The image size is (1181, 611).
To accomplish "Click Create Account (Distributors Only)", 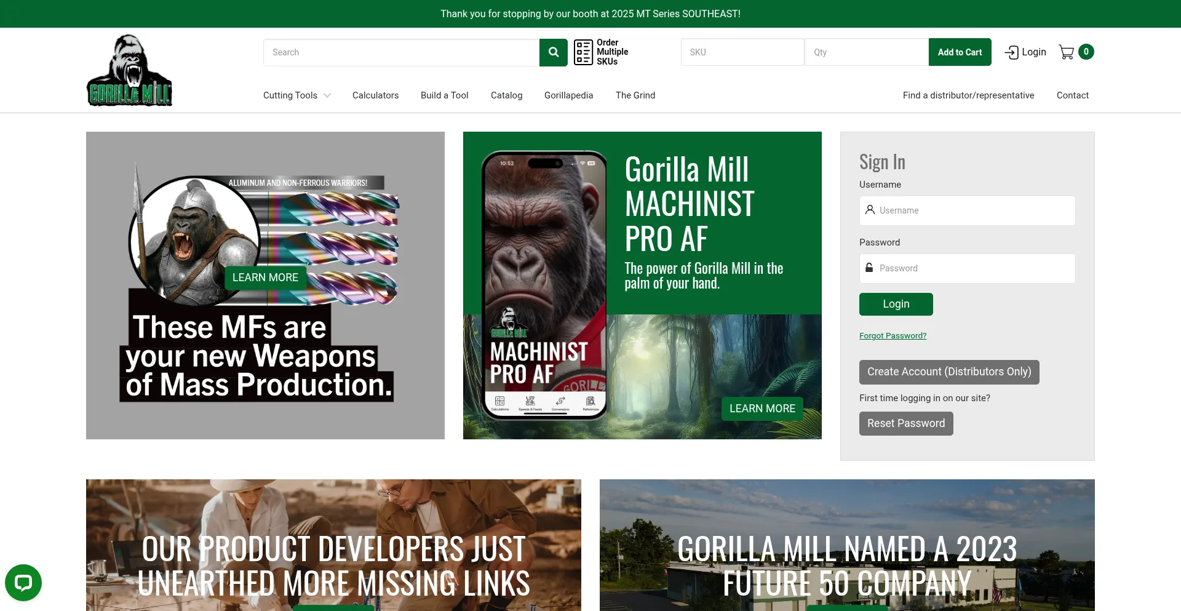I will (948, 372).
